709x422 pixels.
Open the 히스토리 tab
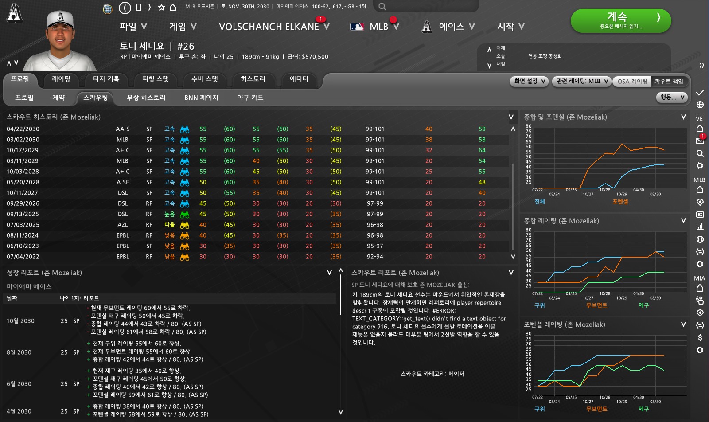click(253, 79)
